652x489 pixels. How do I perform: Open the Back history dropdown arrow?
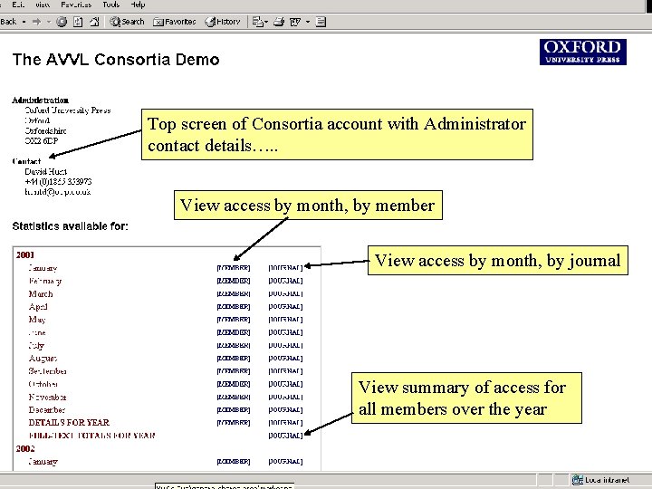point(24,22)
